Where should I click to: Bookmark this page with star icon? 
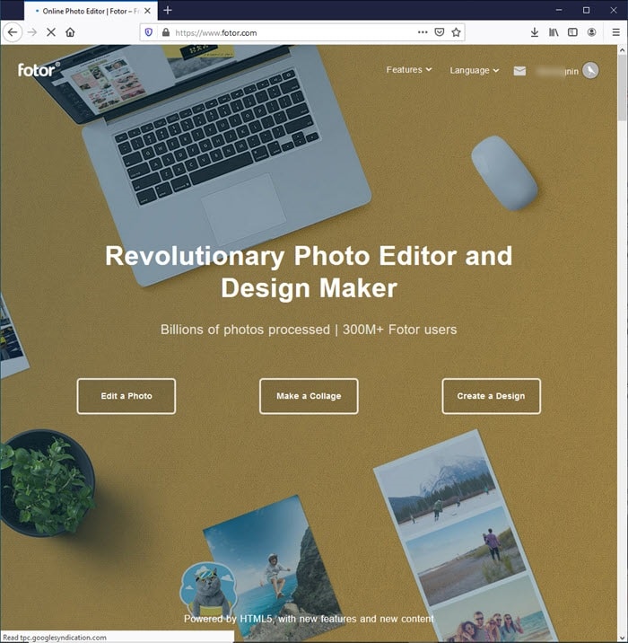(456, 32)
